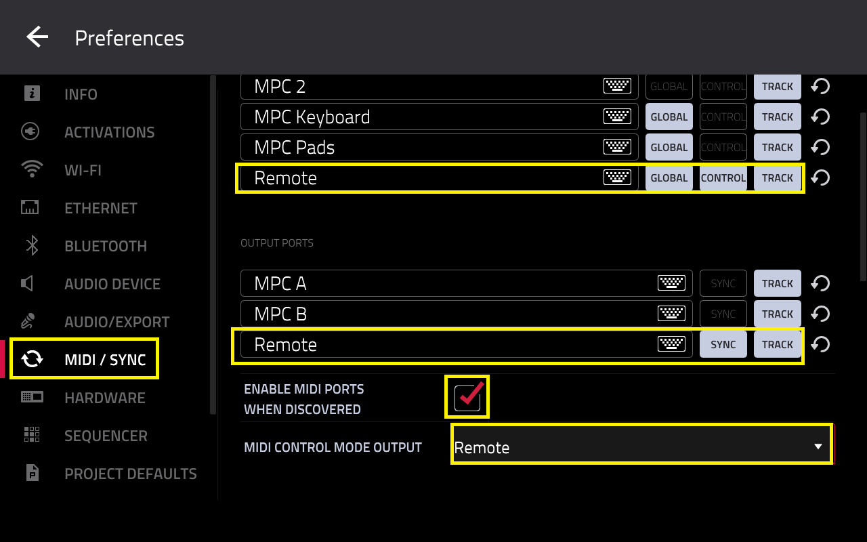This screenshot has height=542, width=867.
Task: Toggle SYNC for MPC B output port
Action: (723, 314)
